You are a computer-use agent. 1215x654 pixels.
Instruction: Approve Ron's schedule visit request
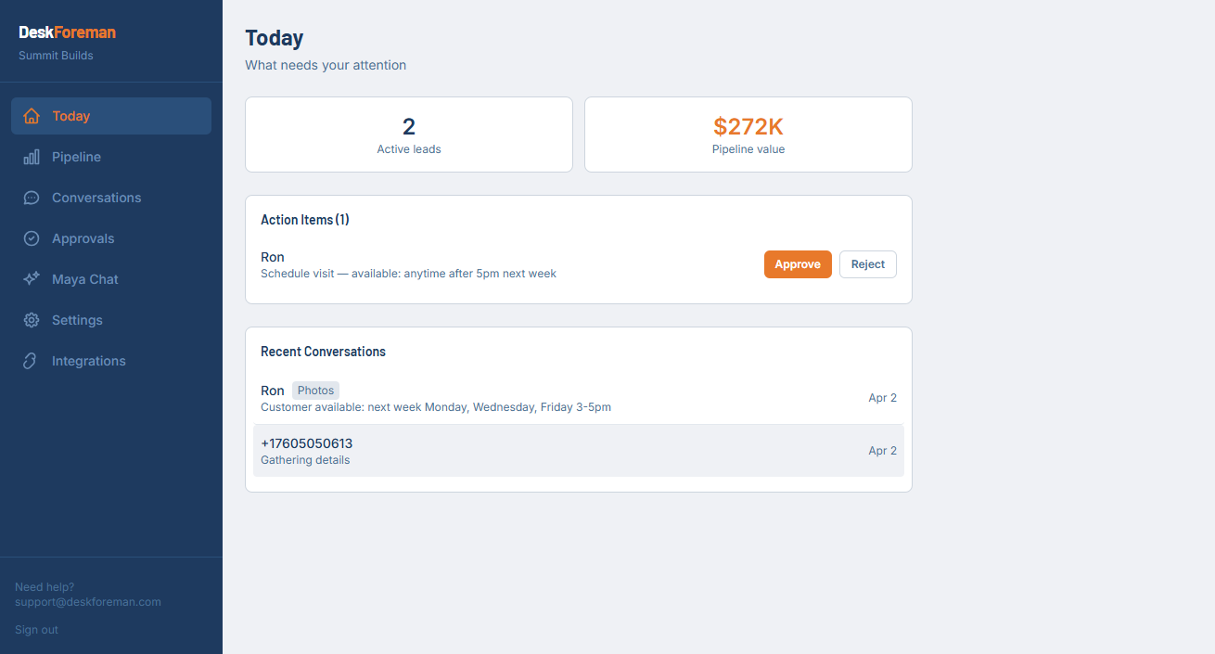pyautogui.click(x=798, y=264)
